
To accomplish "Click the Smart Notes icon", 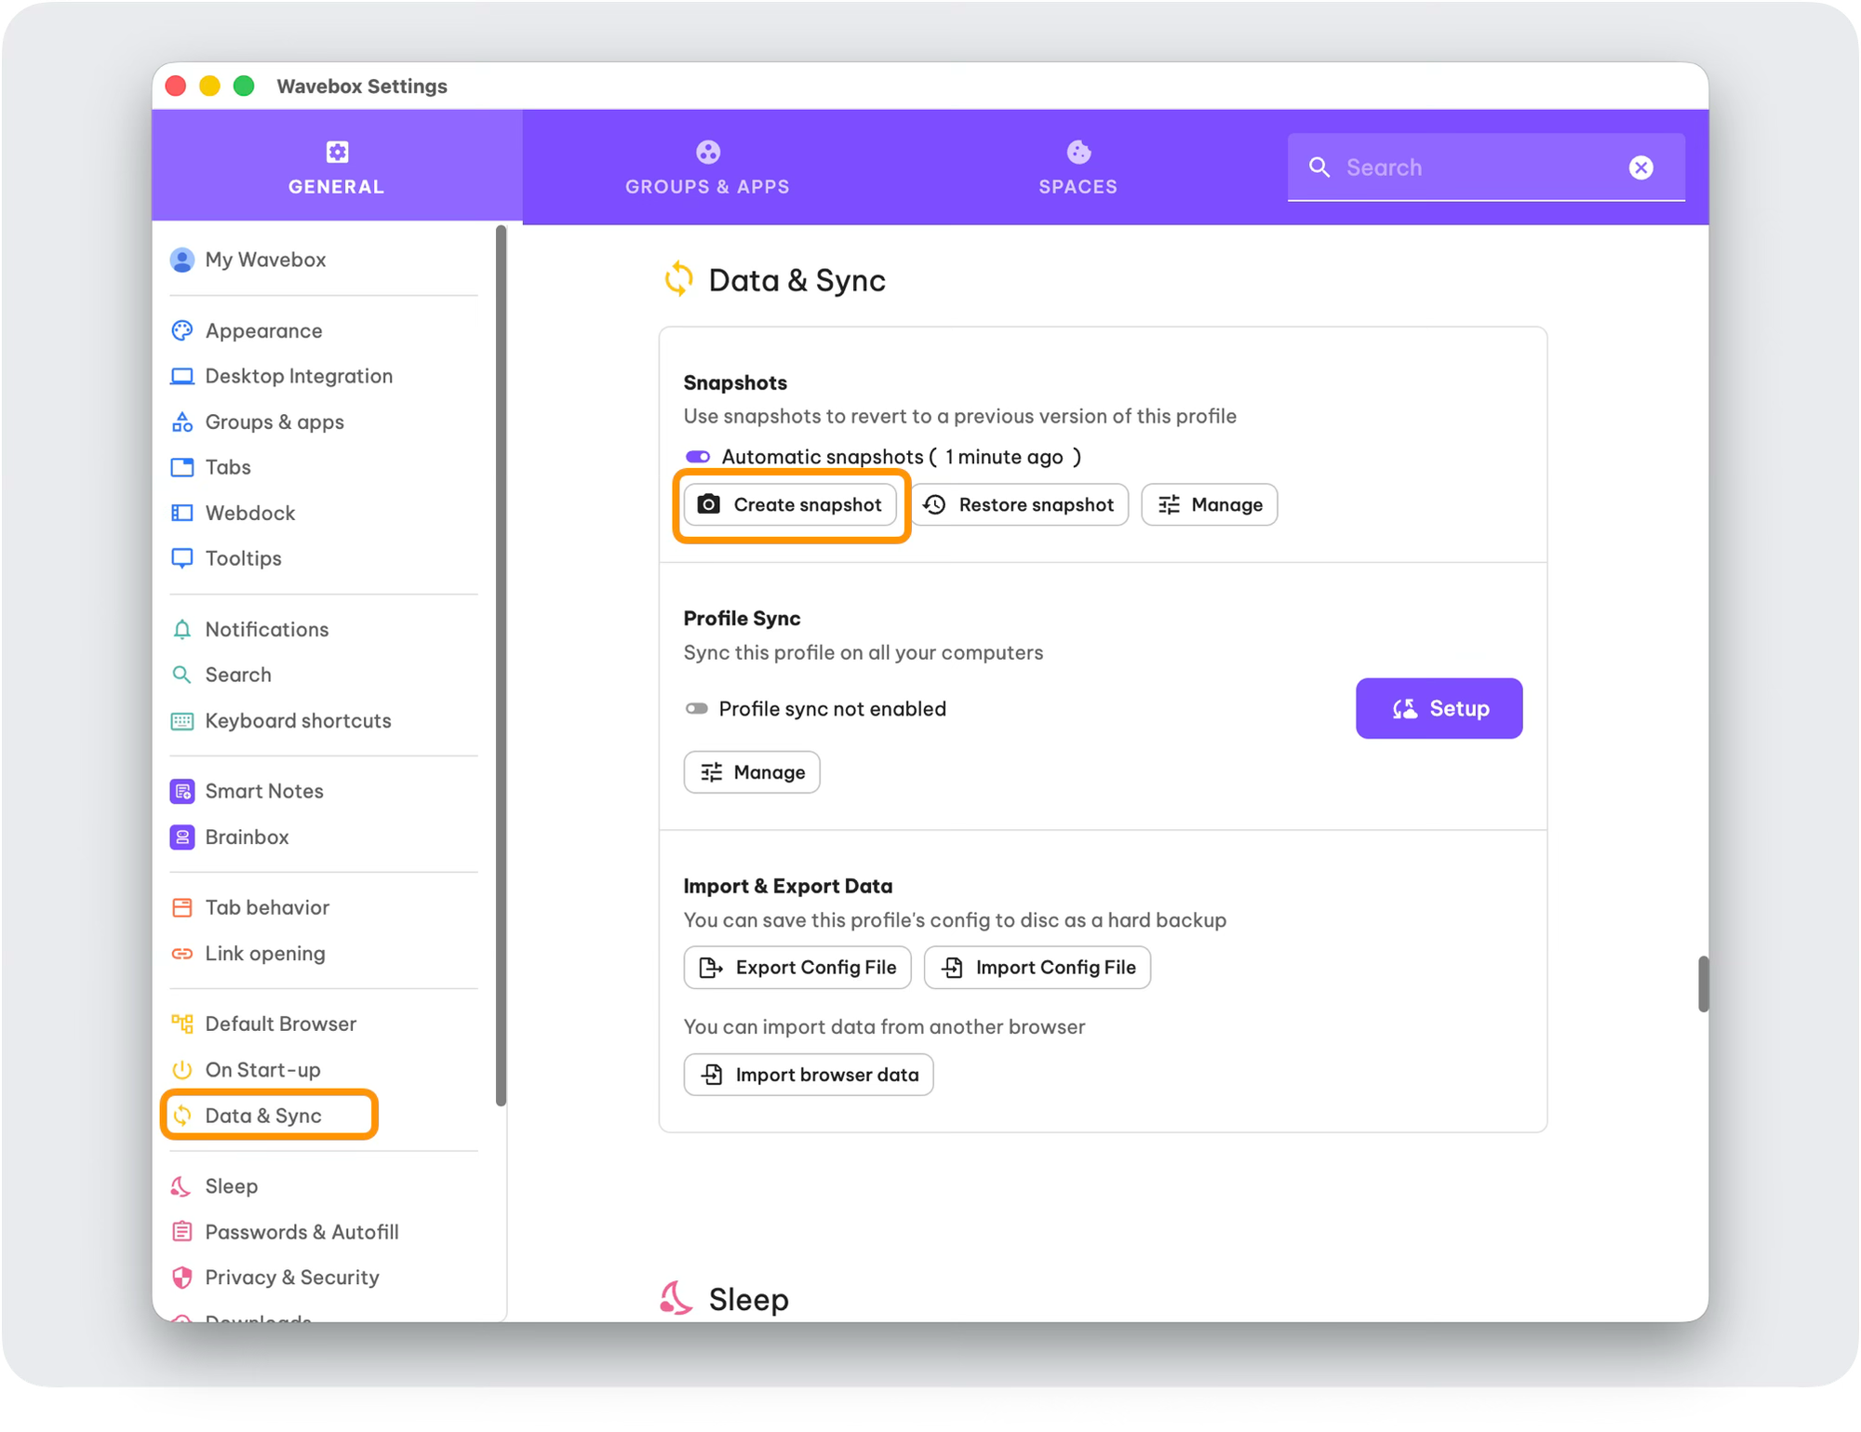I will [182, 791].
